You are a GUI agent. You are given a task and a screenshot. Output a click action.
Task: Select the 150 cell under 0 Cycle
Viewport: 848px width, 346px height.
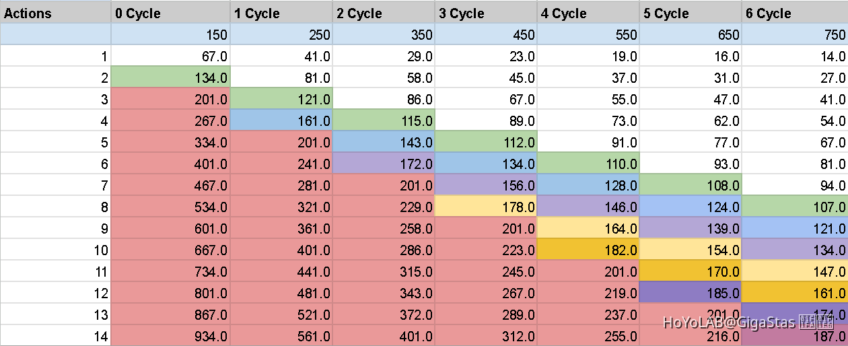[171, 35]
